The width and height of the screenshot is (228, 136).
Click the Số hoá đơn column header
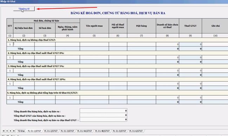[x=45, y=28]
